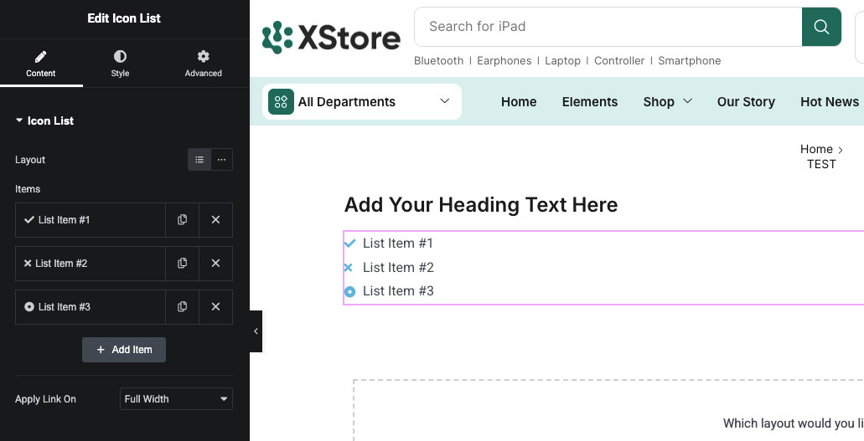Click the cross icon in preview list
The height and width of the screenshot is (441, 864).
349,268
